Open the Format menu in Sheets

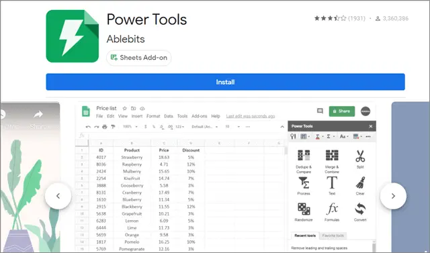153,116
